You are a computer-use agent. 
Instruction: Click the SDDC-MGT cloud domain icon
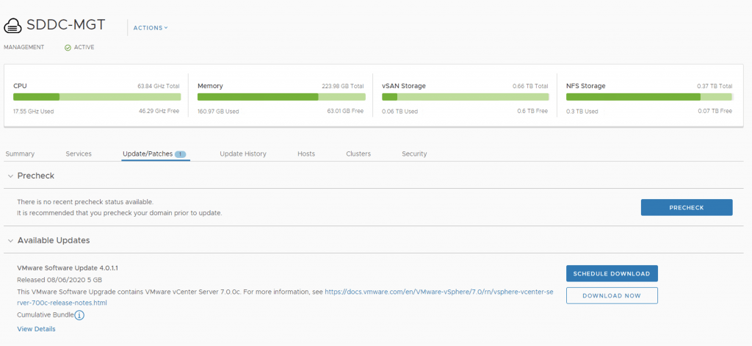tap(13, 26)
